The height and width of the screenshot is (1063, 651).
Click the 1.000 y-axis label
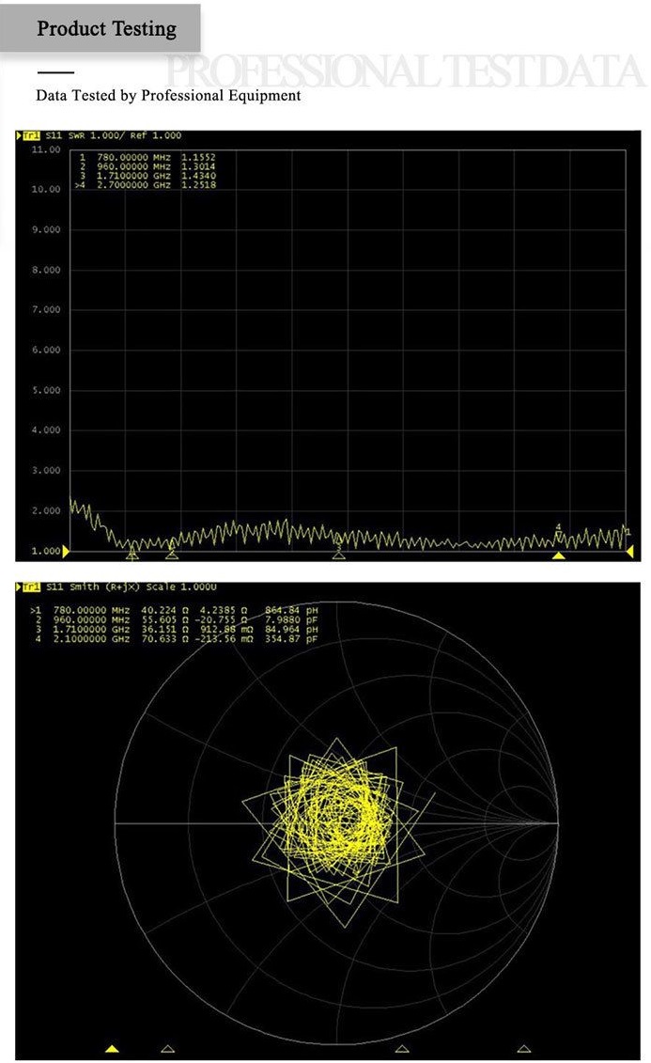click(46, 551)
